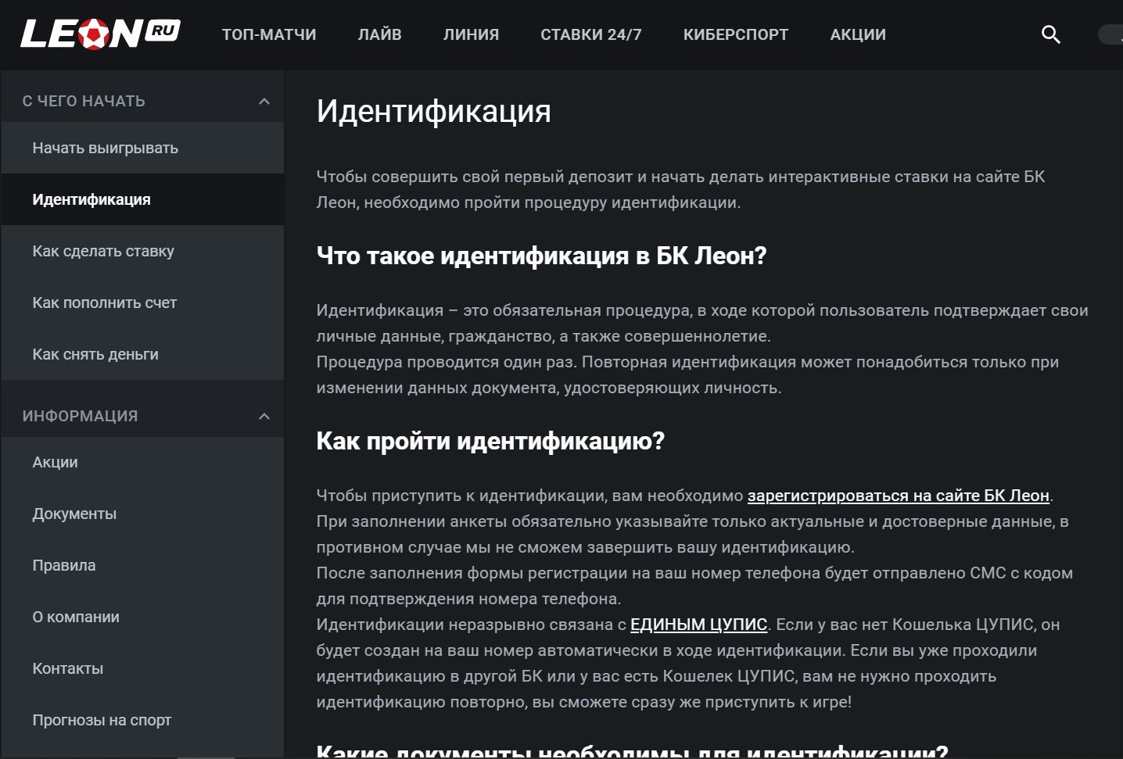Click the С ЧЕГО НАЧАТЬ section header
The image size is (1123, 759).
(x=84, y=101)
